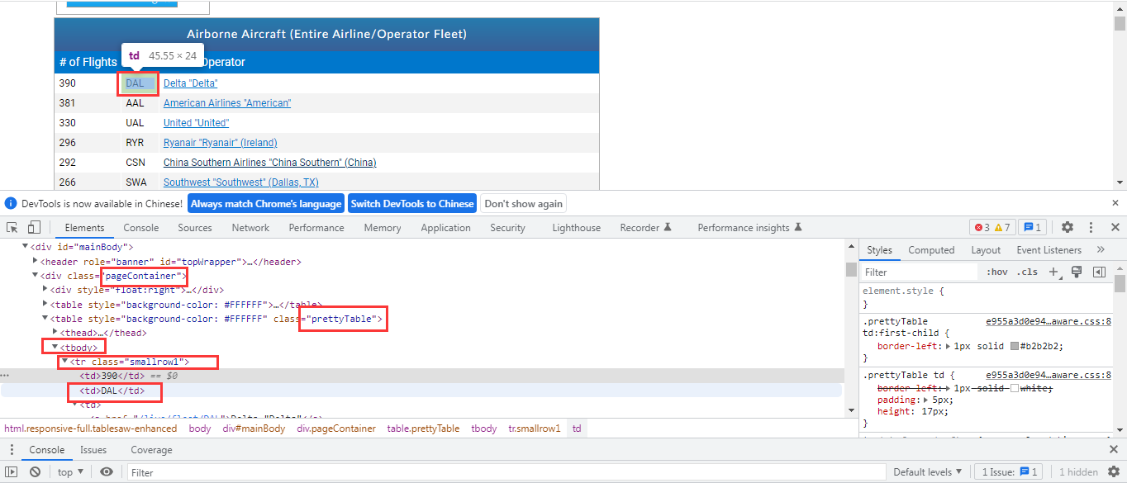Open the Issues drawer tab
The width and height of the screenshot is (1127, 483).
coord(93,450)
